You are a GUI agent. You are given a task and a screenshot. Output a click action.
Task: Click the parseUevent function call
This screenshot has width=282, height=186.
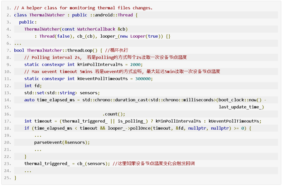(x=48, y=142)
